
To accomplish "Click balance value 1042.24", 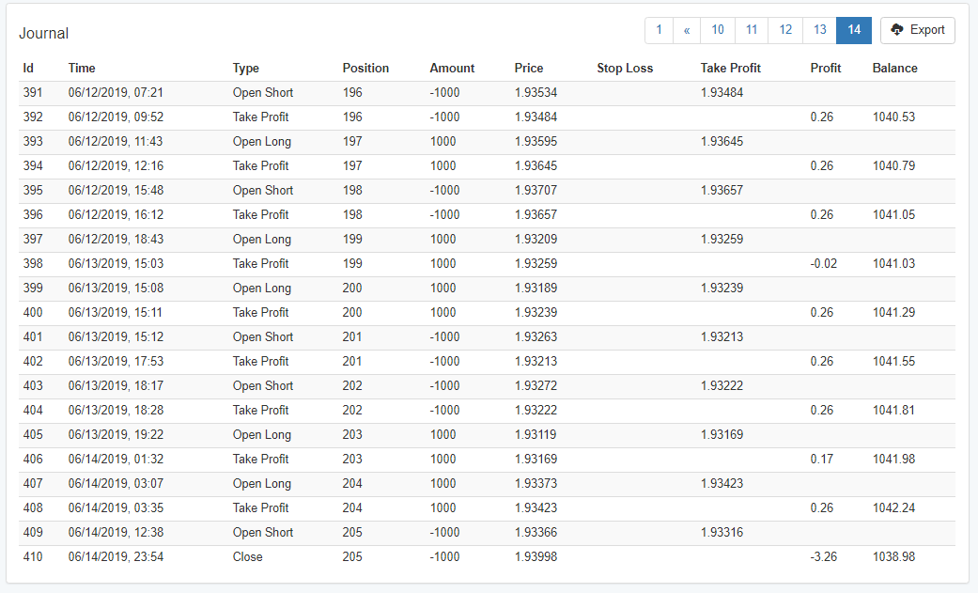I will (x=893, y=507).
